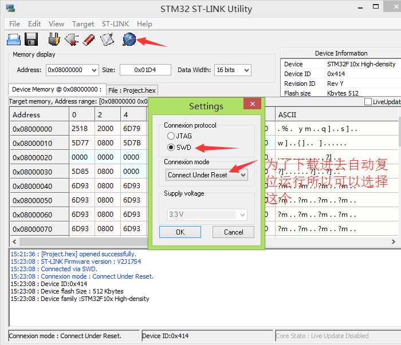Click Cancel in Settings dialog
The image size is (401, 345).
[x=233, y=232]
